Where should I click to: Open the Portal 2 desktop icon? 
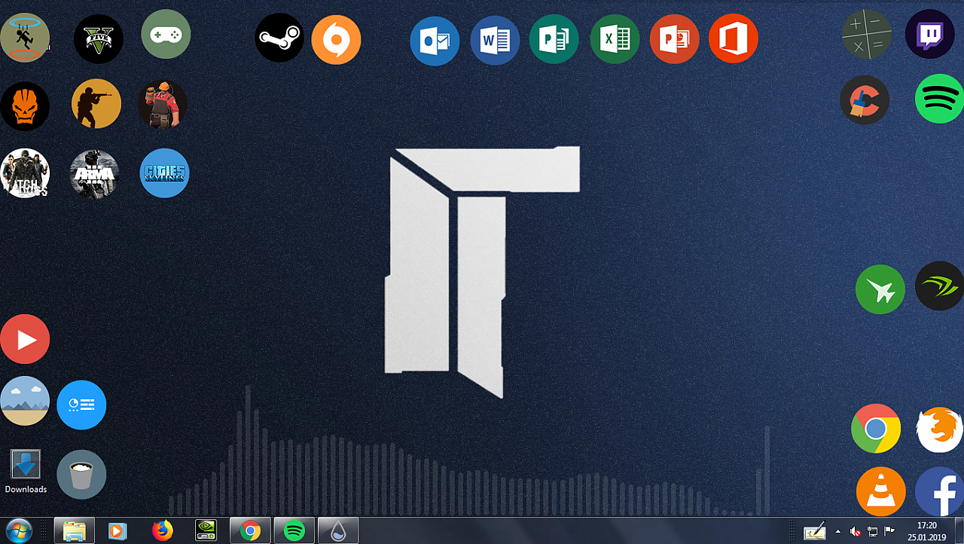(25, 38)
